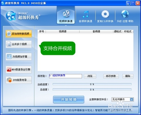The width and height of the screenshot is (141, 115).
Task: Click the 视频源 column header
Action: 63,31
